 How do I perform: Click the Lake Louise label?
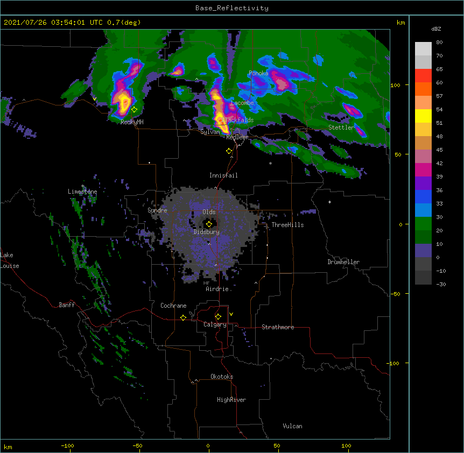(x=10, y=260)
